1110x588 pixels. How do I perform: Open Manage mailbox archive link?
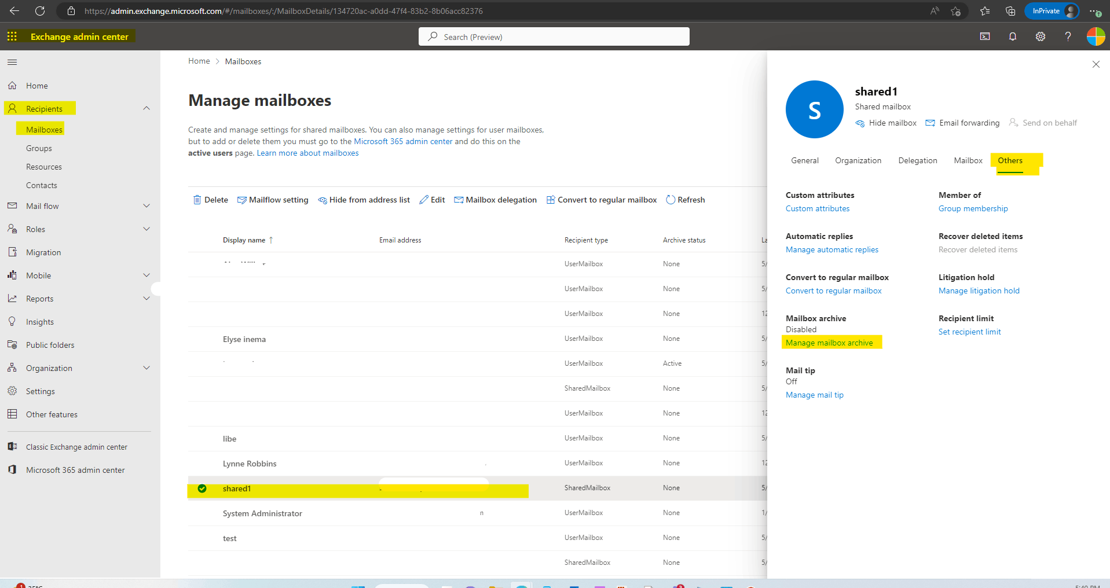pyautogui.click(x=830, y=342)
